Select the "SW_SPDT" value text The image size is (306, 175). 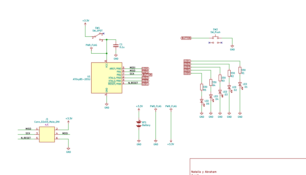[97, 31]
